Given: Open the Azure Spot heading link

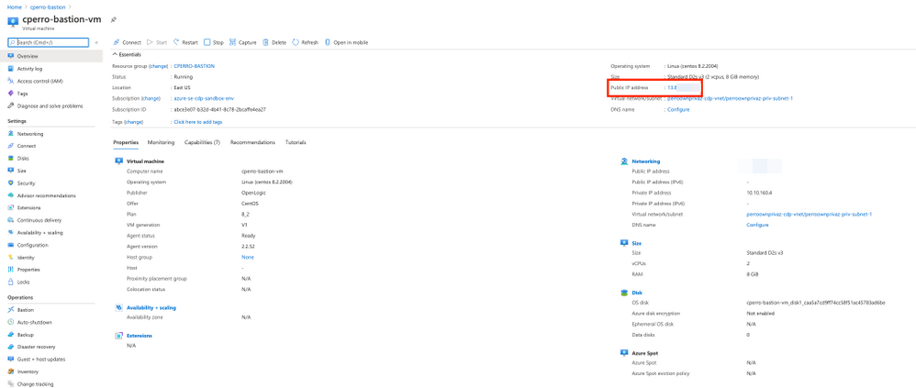Looking at the screenshot, I should click(644, 353).
